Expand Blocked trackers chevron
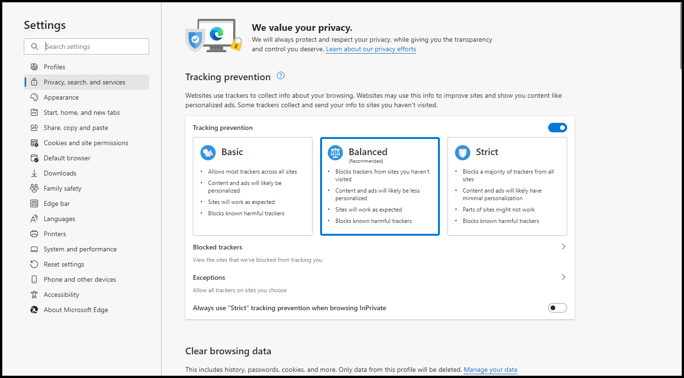684x378 pixels. (x=563, y=247)
